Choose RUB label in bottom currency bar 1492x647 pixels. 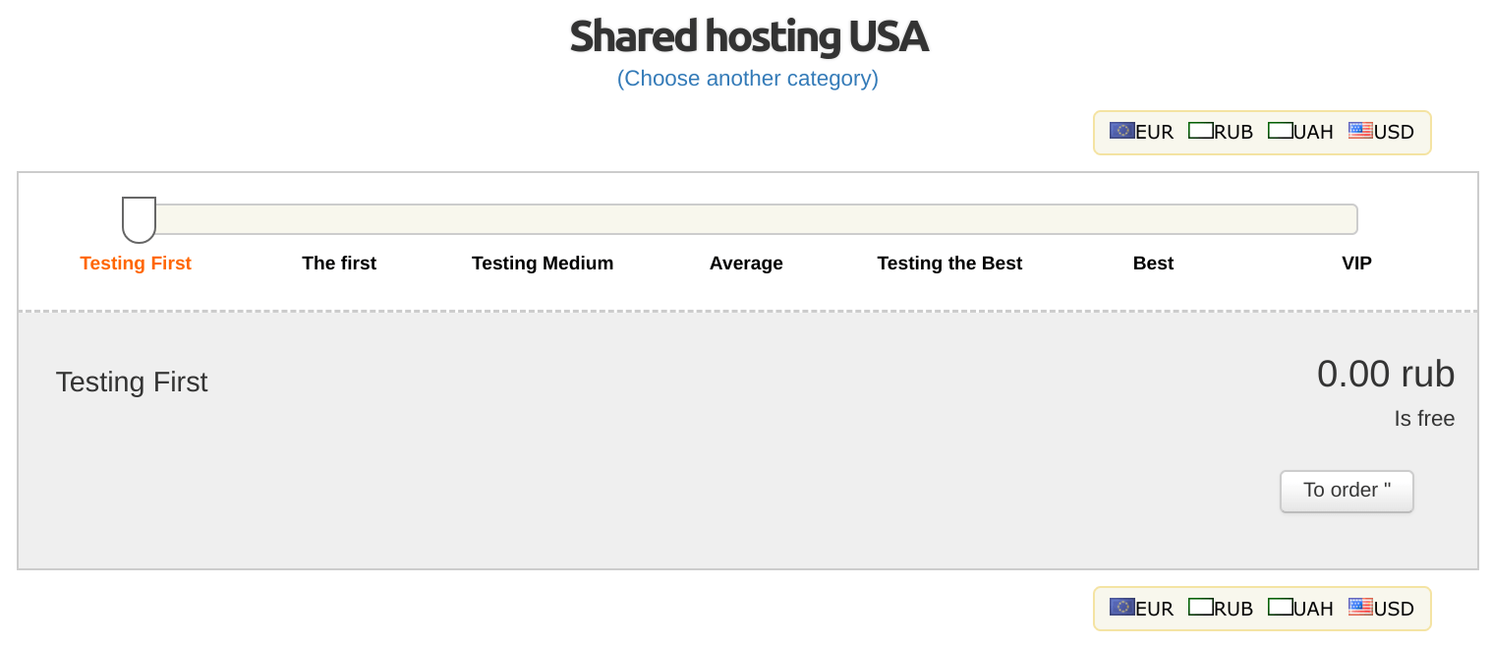coord(1234,609)
